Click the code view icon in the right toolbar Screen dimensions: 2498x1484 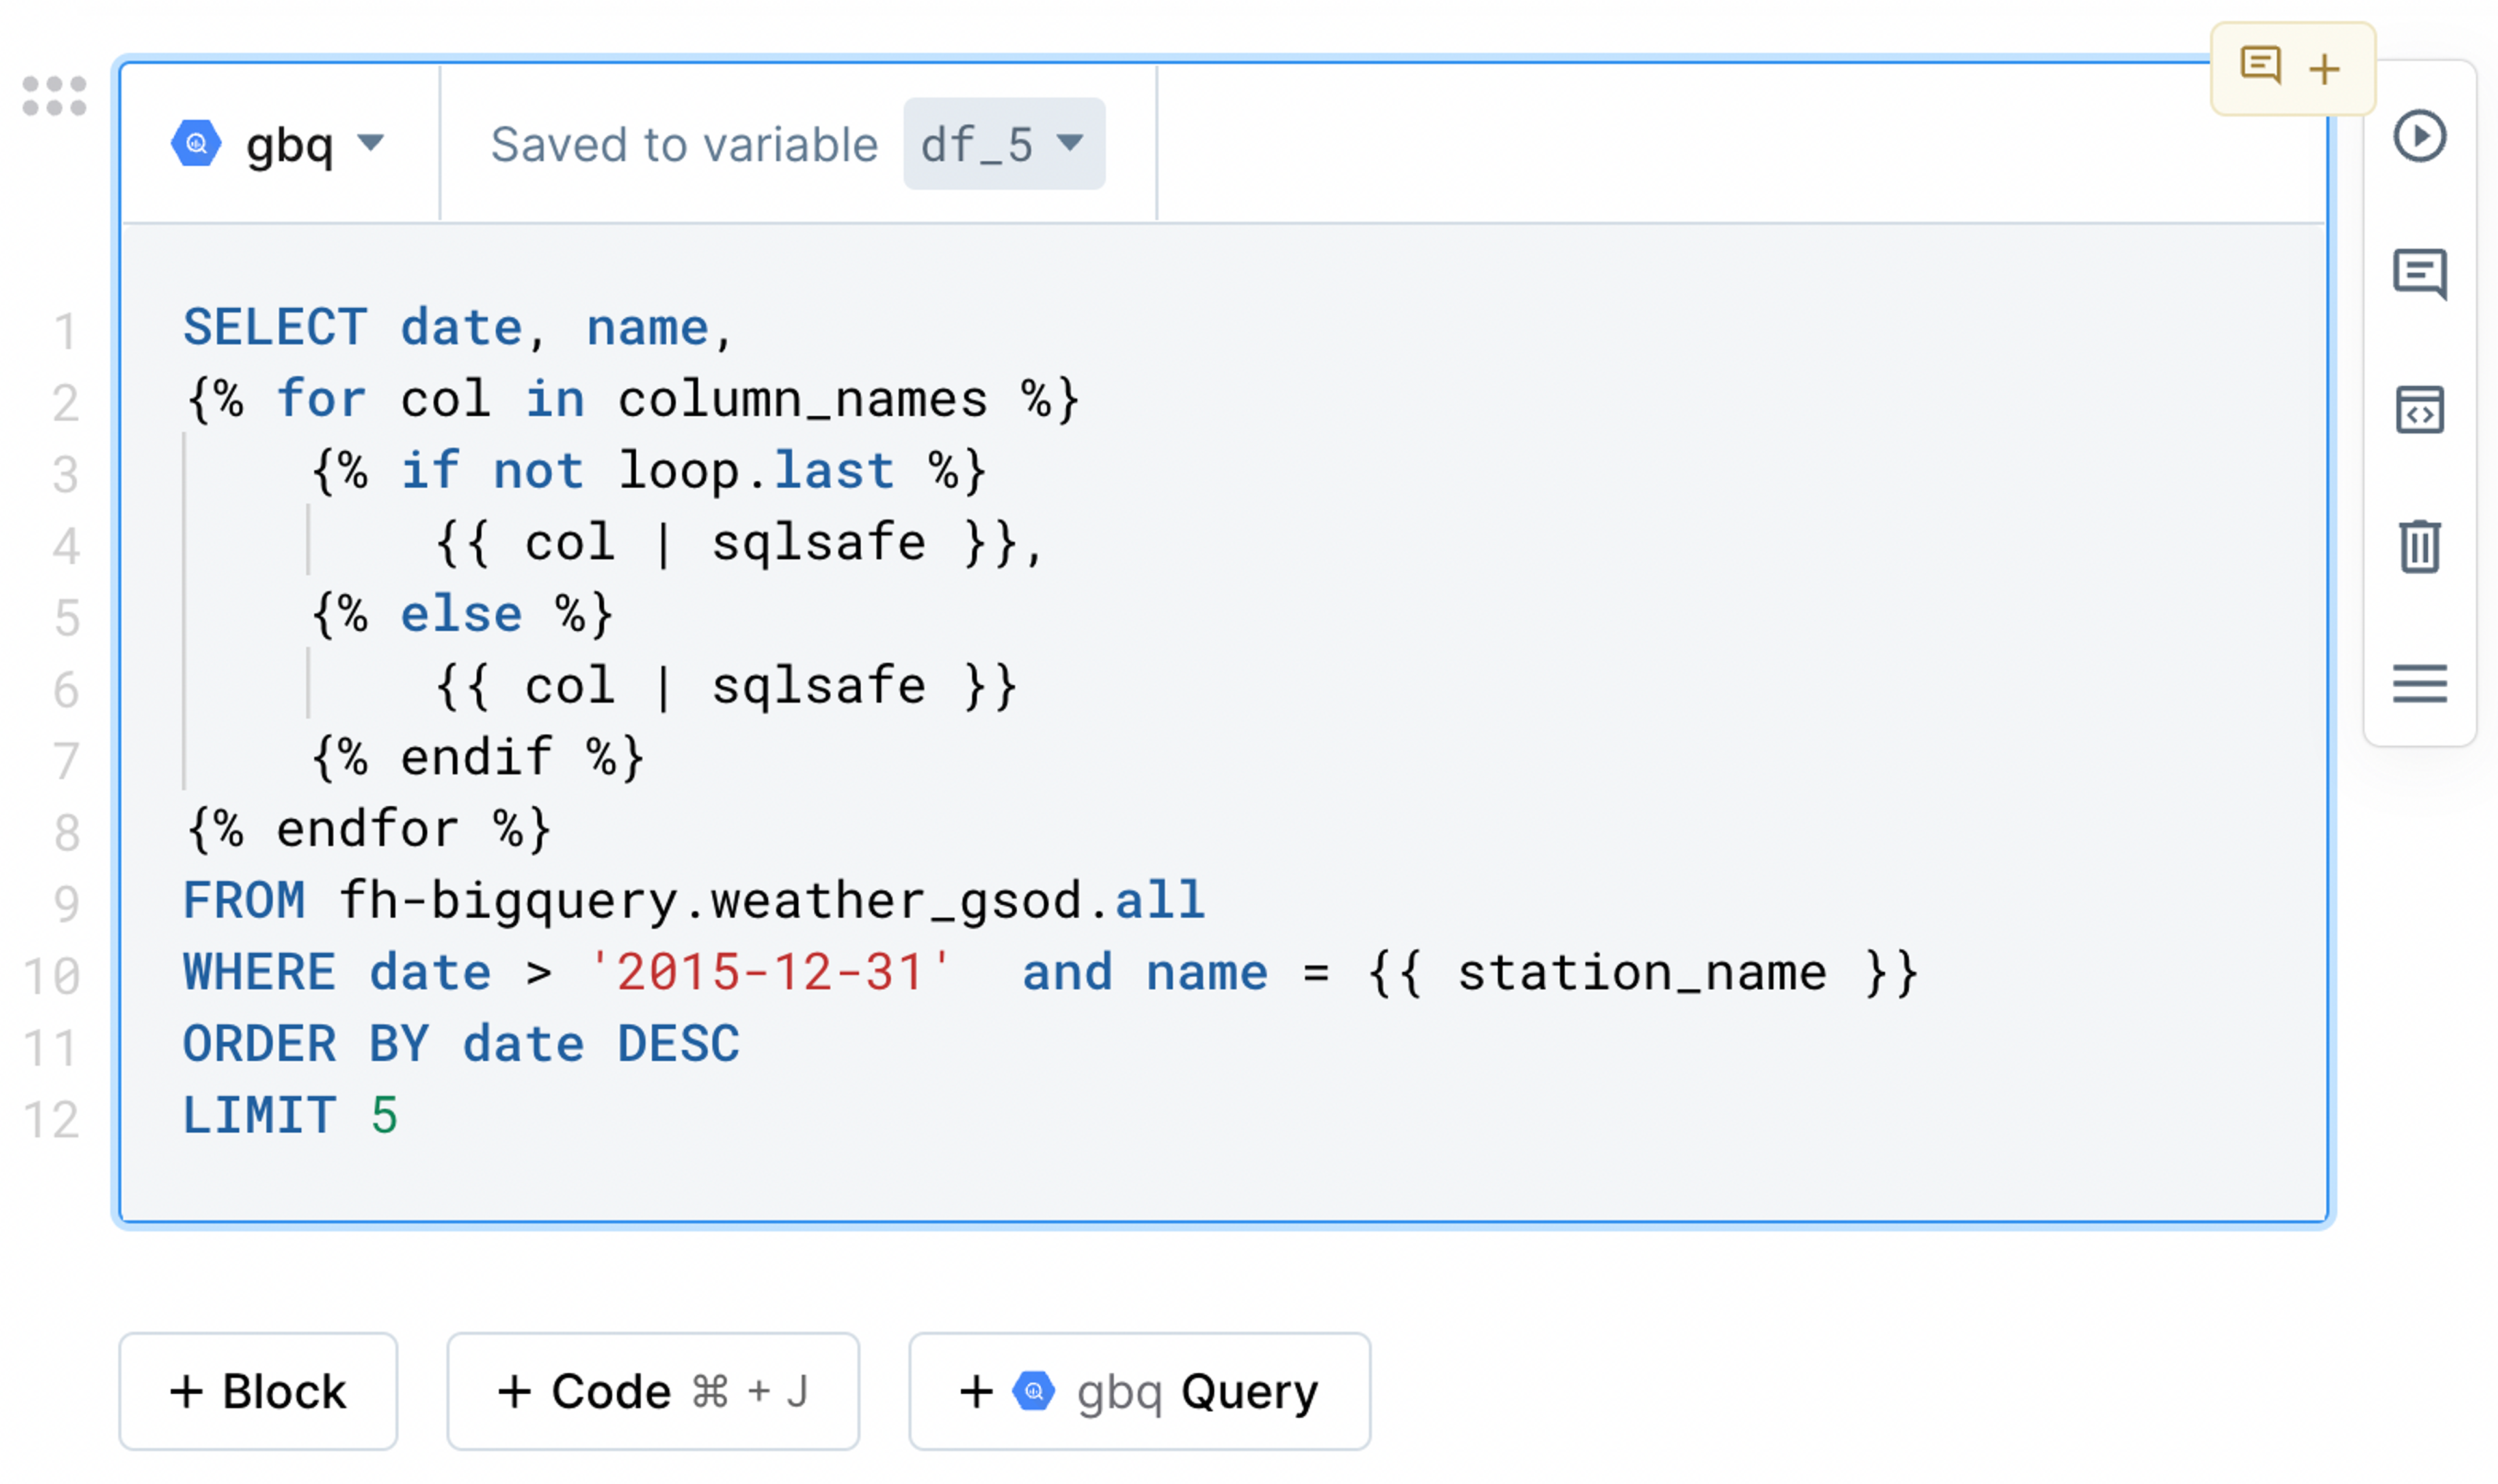point(2419,410)
